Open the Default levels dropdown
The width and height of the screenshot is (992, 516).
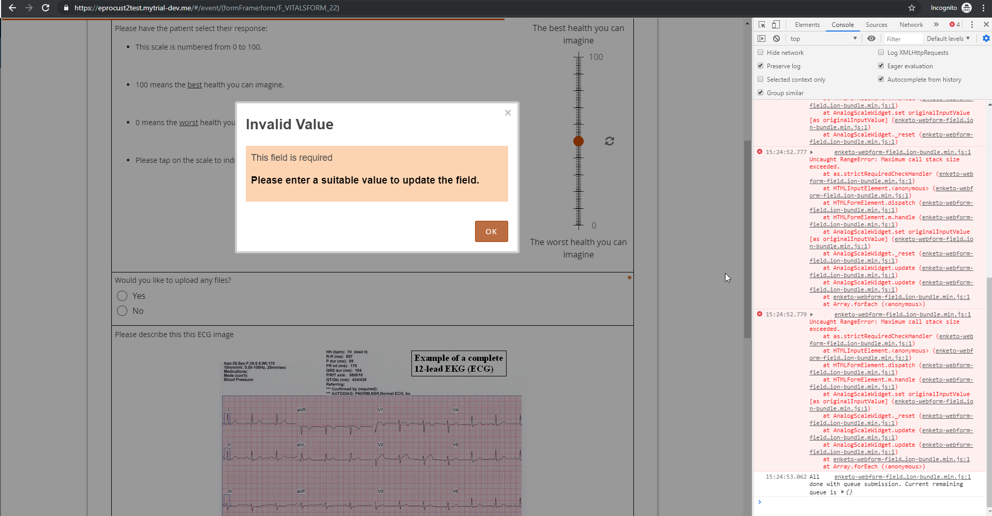tap(947, 38)
